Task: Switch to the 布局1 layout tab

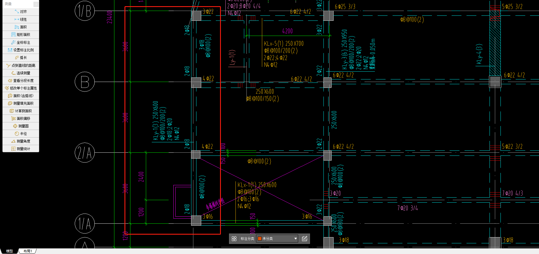Action: click(28, 251)
